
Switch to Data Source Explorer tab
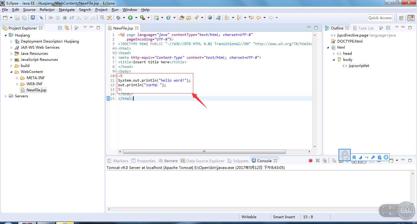tap(202, 161)
